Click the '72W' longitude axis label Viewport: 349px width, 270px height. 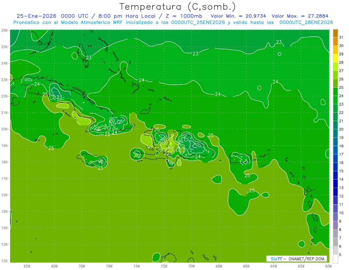coord(164,266)
